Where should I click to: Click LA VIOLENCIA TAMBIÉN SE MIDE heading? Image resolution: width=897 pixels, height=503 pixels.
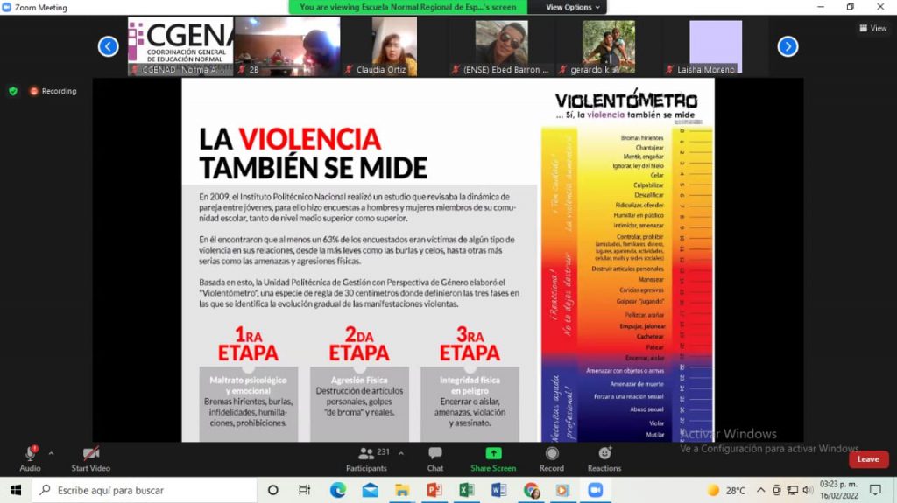click(x=313, y=153)
